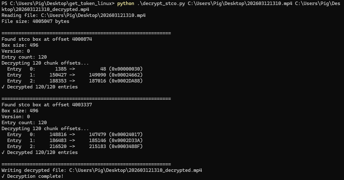Click the Found stco box offset 4003337 line

tap(47, 105)
